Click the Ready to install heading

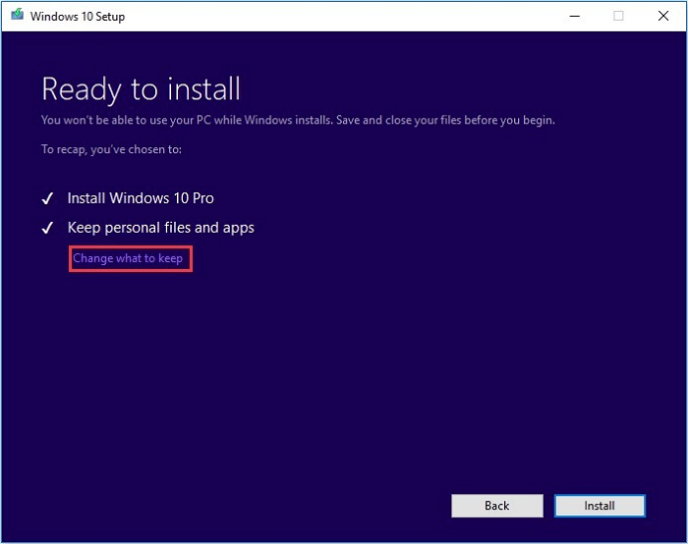pyautogui.click(x=141, y=89)
